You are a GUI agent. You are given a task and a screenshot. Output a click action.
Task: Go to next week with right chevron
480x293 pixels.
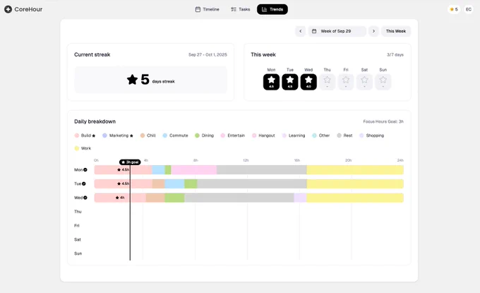pyautogui.click(x=373, y=31)
